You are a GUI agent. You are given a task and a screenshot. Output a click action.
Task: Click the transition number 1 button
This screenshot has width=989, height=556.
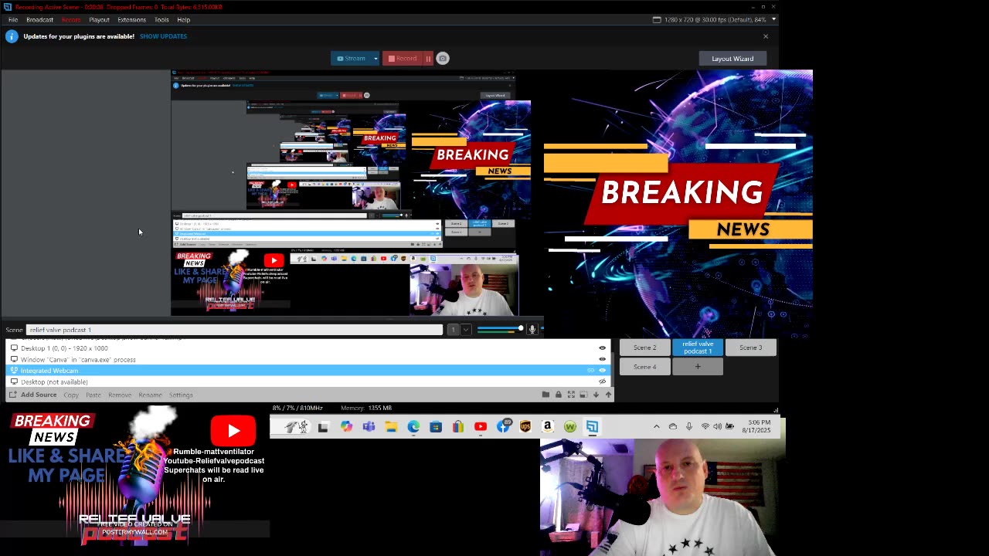(x=453, y=330)
